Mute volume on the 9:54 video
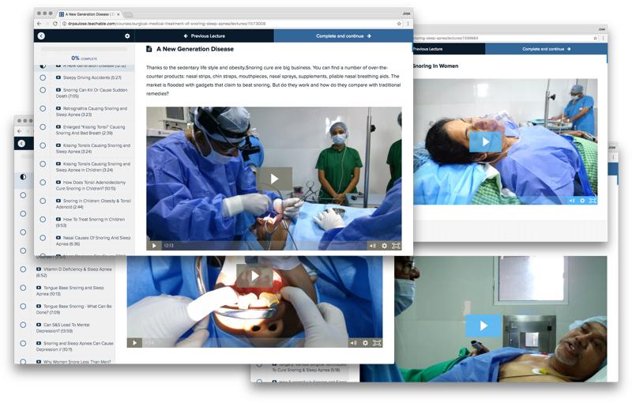Viewport: 632px width, 403px height. pos(353,343)
